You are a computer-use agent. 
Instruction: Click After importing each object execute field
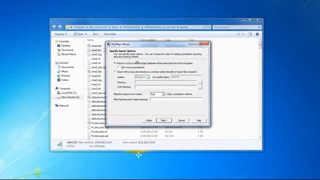coord(176,99)
